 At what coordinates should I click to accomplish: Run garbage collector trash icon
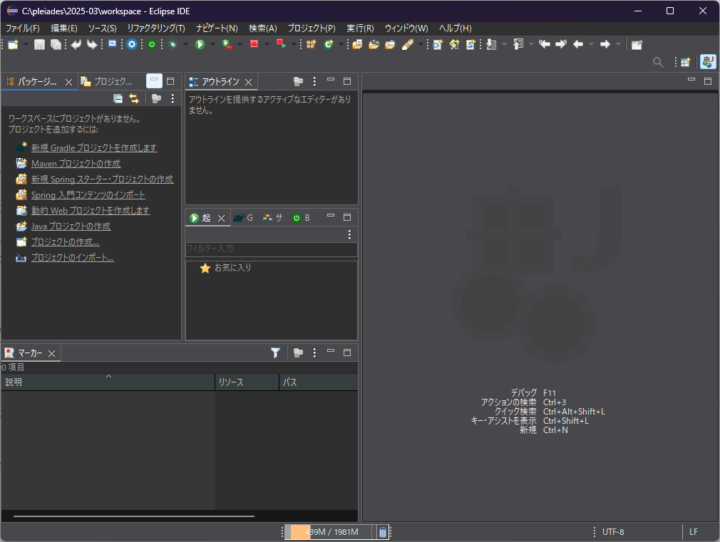pos(383,532)
